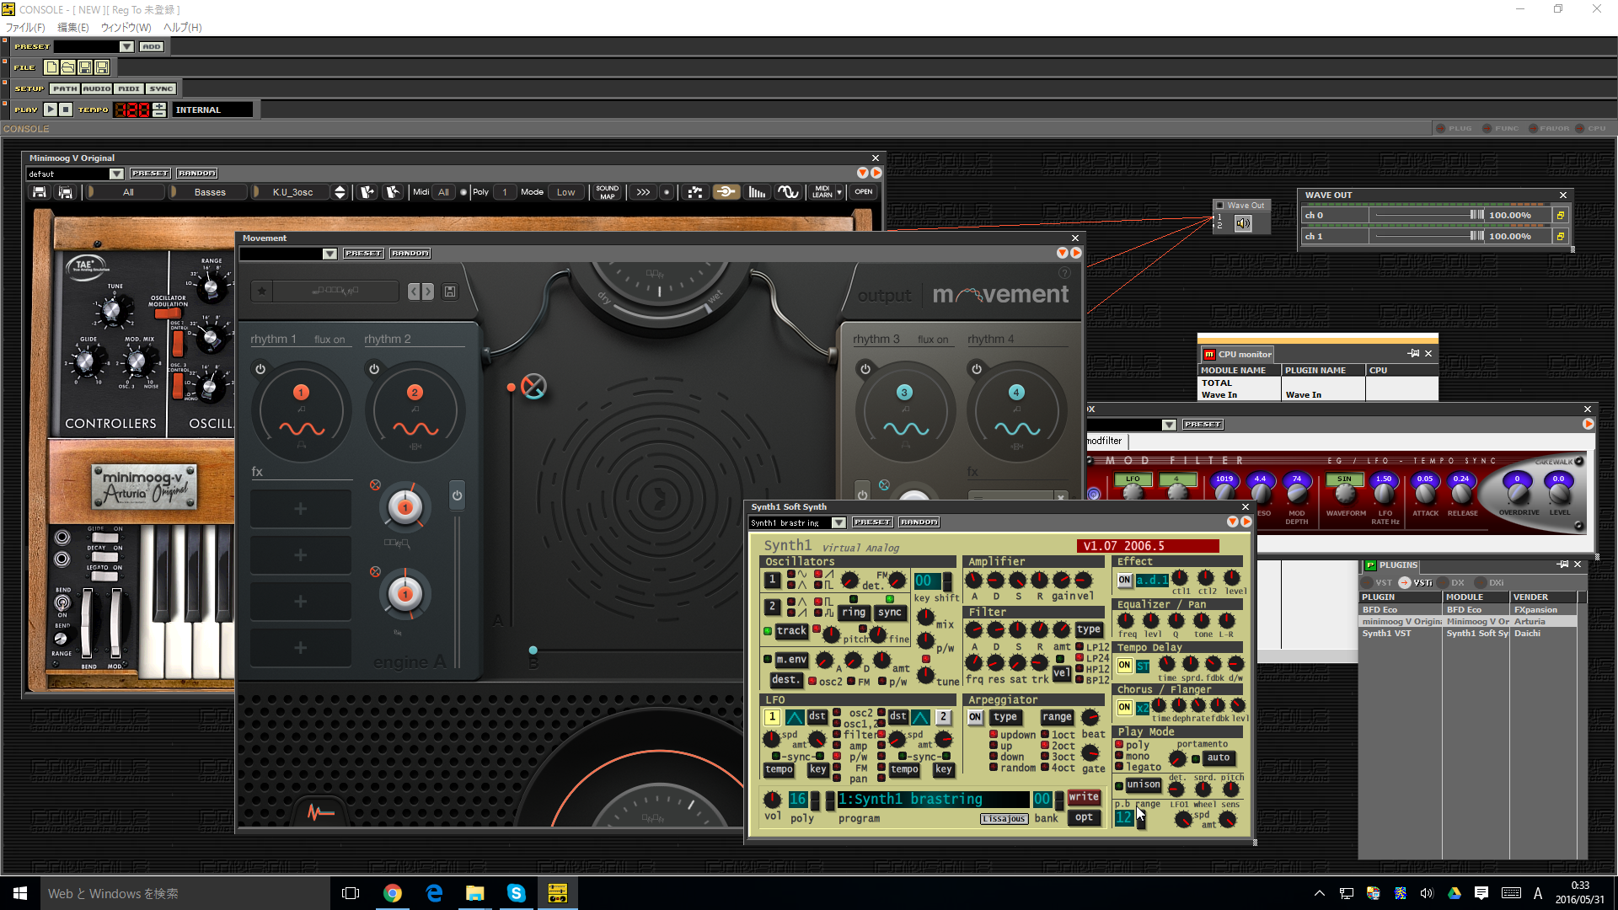Viewport: 1618px width, 910px height.
Task: Open the AUDIO setup button
Action: click(96, 88)
